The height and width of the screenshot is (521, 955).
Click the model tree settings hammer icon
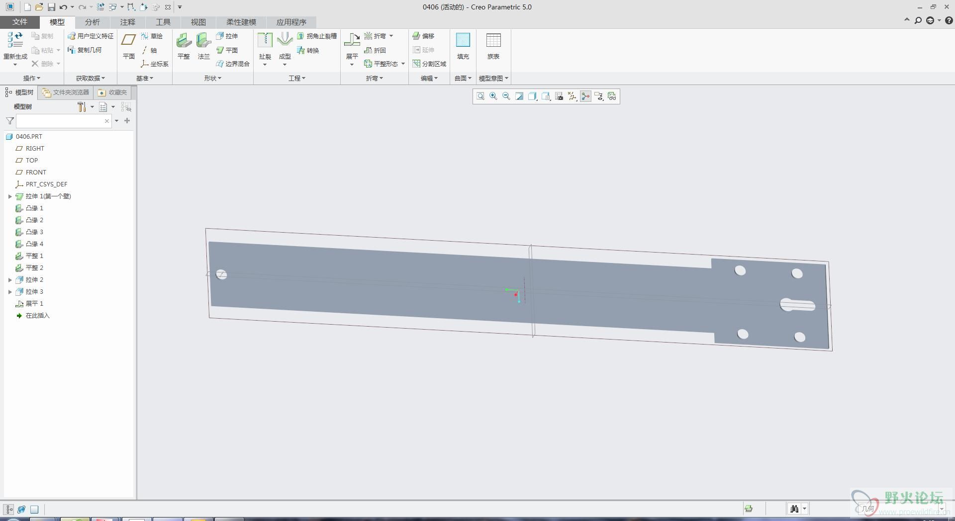(82, 107)
